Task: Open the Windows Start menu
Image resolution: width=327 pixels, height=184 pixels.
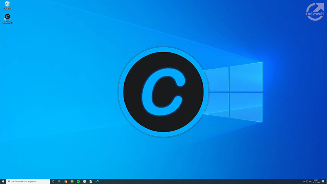Action: [3, 181]
